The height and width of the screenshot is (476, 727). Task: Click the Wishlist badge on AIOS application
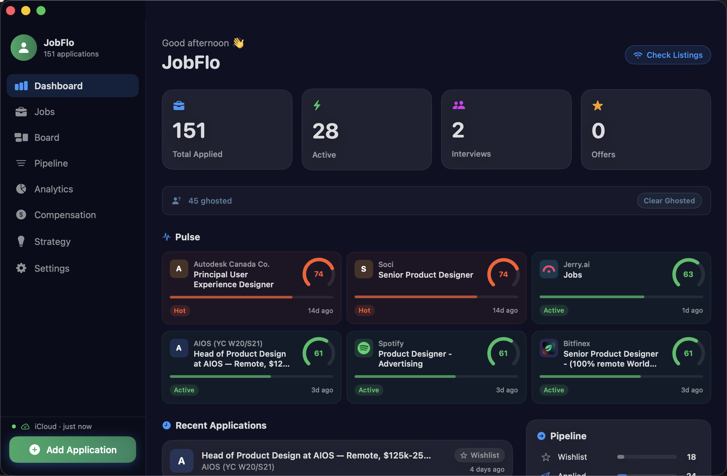click(x=479, y=455)
